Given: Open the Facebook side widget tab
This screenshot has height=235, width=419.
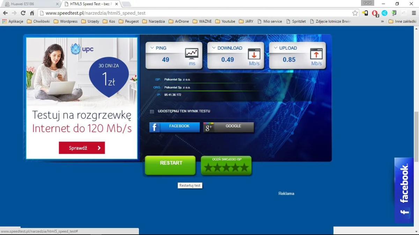Looking at the screenshot, I should [x=404, y=190].
